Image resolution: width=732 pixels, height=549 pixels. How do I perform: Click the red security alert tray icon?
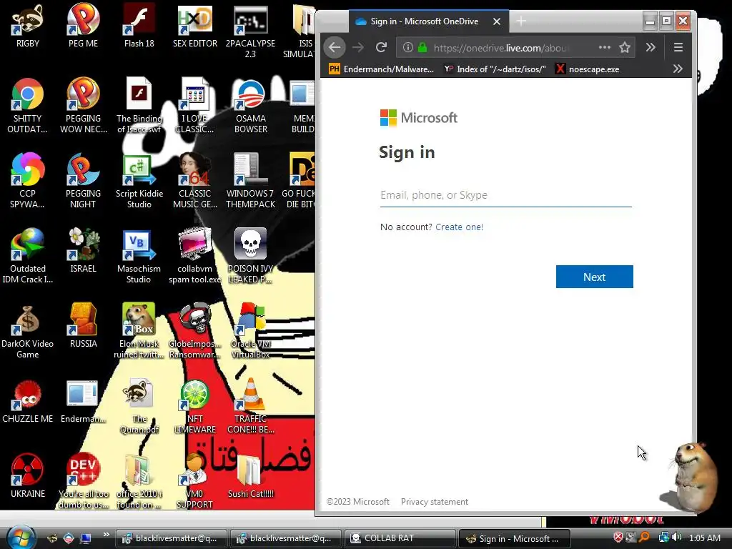pyautogui.click(x=618, y=538)
